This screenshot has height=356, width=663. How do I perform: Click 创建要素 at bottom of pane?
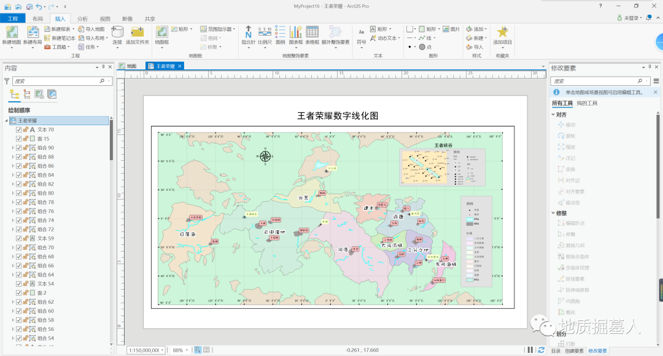pyautogui.click(x=574, y=351)
